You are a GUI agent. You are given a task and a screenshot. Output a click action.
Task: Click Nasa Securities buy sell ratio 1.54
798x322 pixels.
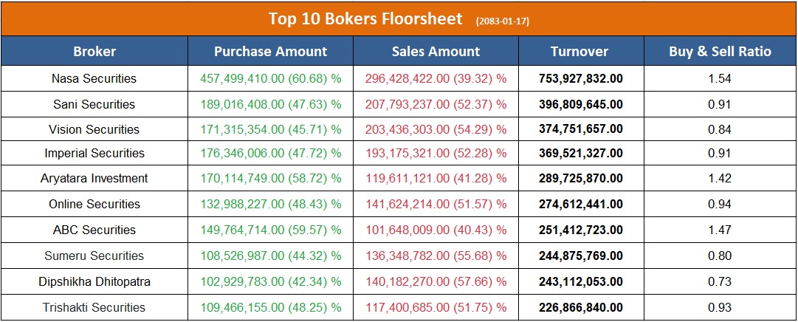pos(720,78)
